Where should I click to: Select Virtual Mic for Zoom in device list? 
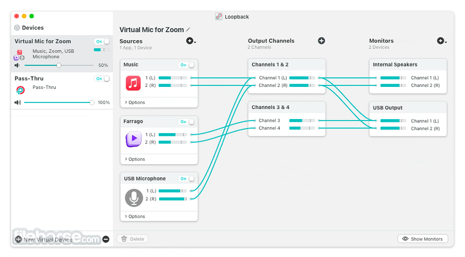tap(62, 54)
